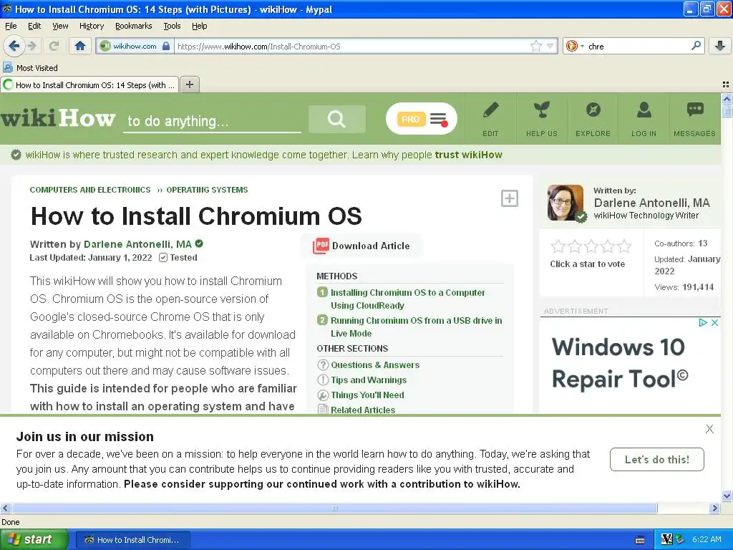Open the Windows start menu

[x=34, y=539]
